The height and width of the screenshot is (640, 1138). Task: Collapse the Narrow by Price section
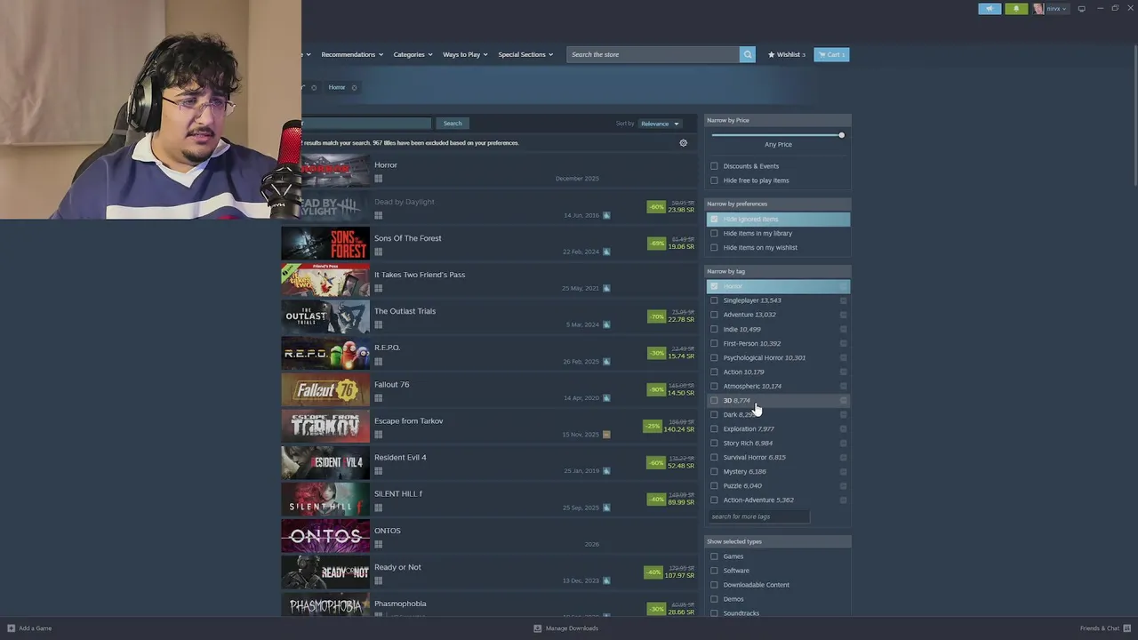(x=778, y=120)
